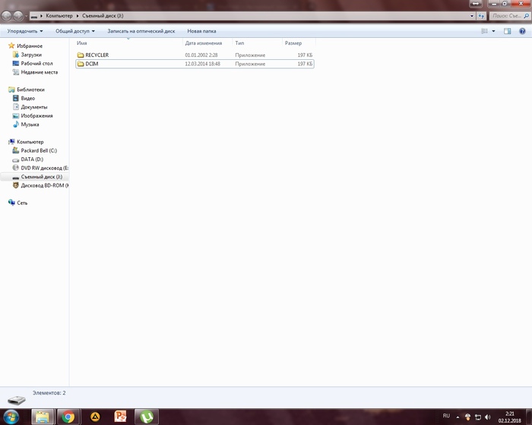Click the search magnifier icon
The height and width of the screenshot is (425, 532).
[526, 16]
